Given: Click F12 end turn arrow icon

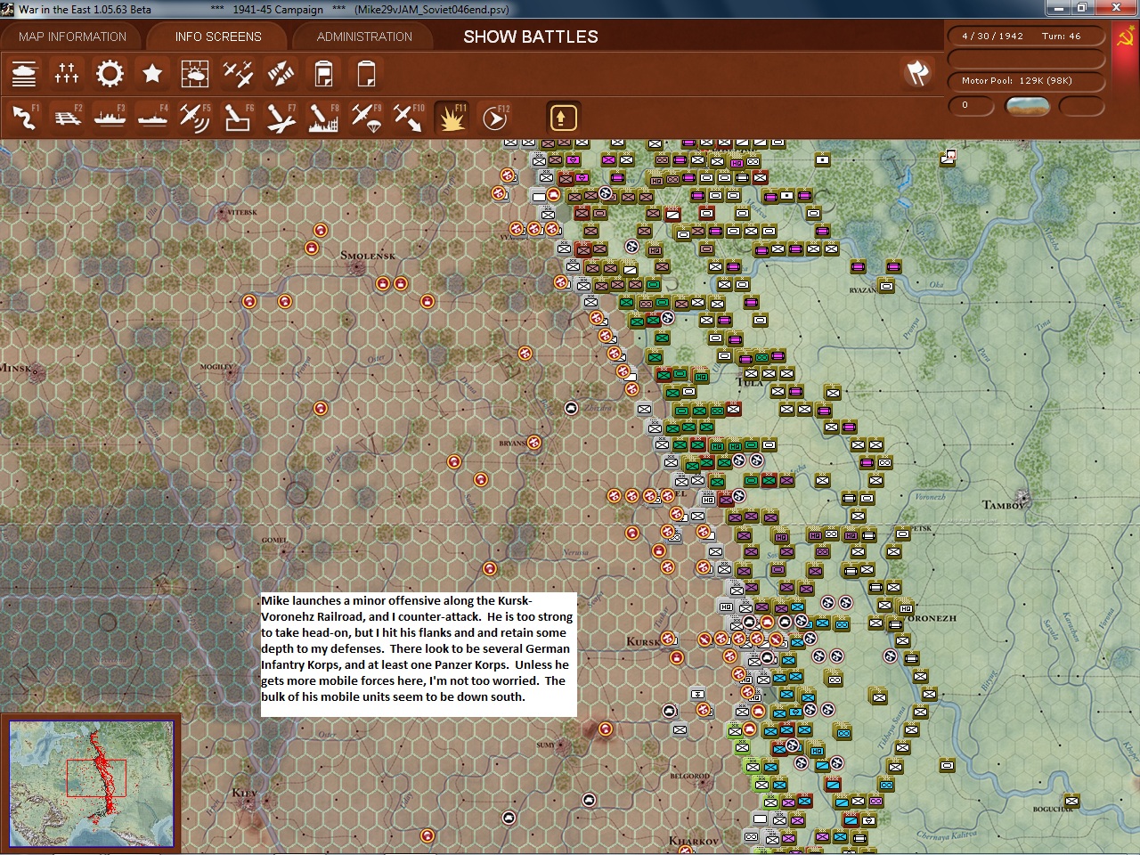Looking at the screenshot, I should (494, 118).
